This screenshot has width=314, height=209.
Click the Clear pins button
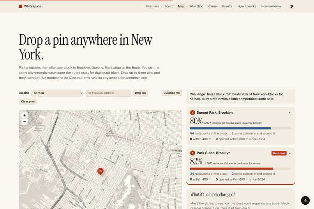coord(28,102)
